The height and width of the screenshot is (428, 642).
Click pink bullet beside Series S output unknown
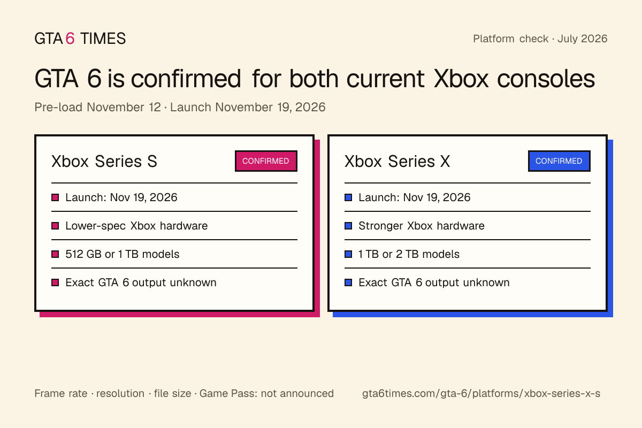(x=55, y=282)
